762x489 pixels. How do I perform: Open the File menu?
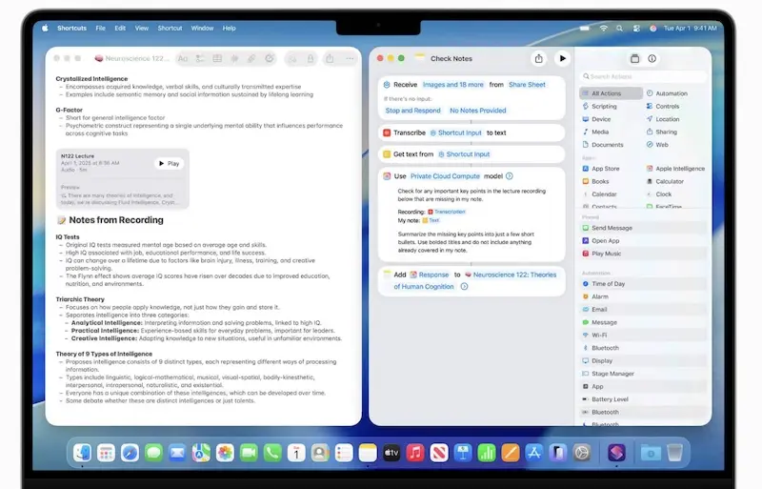[101, 29]
